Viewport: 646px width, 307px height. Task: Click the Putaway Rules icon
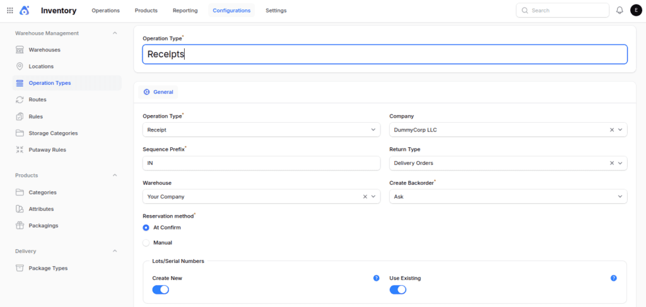20,150
